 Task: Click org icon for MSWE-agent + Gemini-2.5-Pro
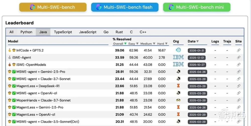click(x=178, y=72)
